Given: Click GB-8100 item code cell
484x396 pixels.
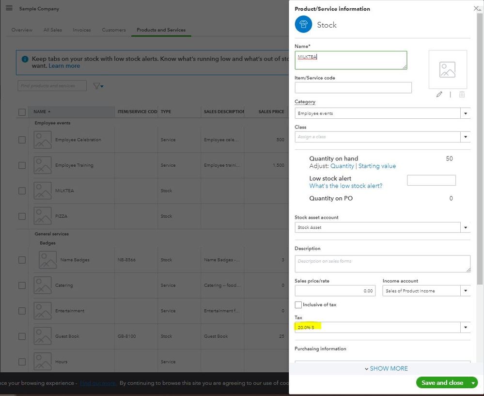Looking at the screenshot, I should coord(126,336).
